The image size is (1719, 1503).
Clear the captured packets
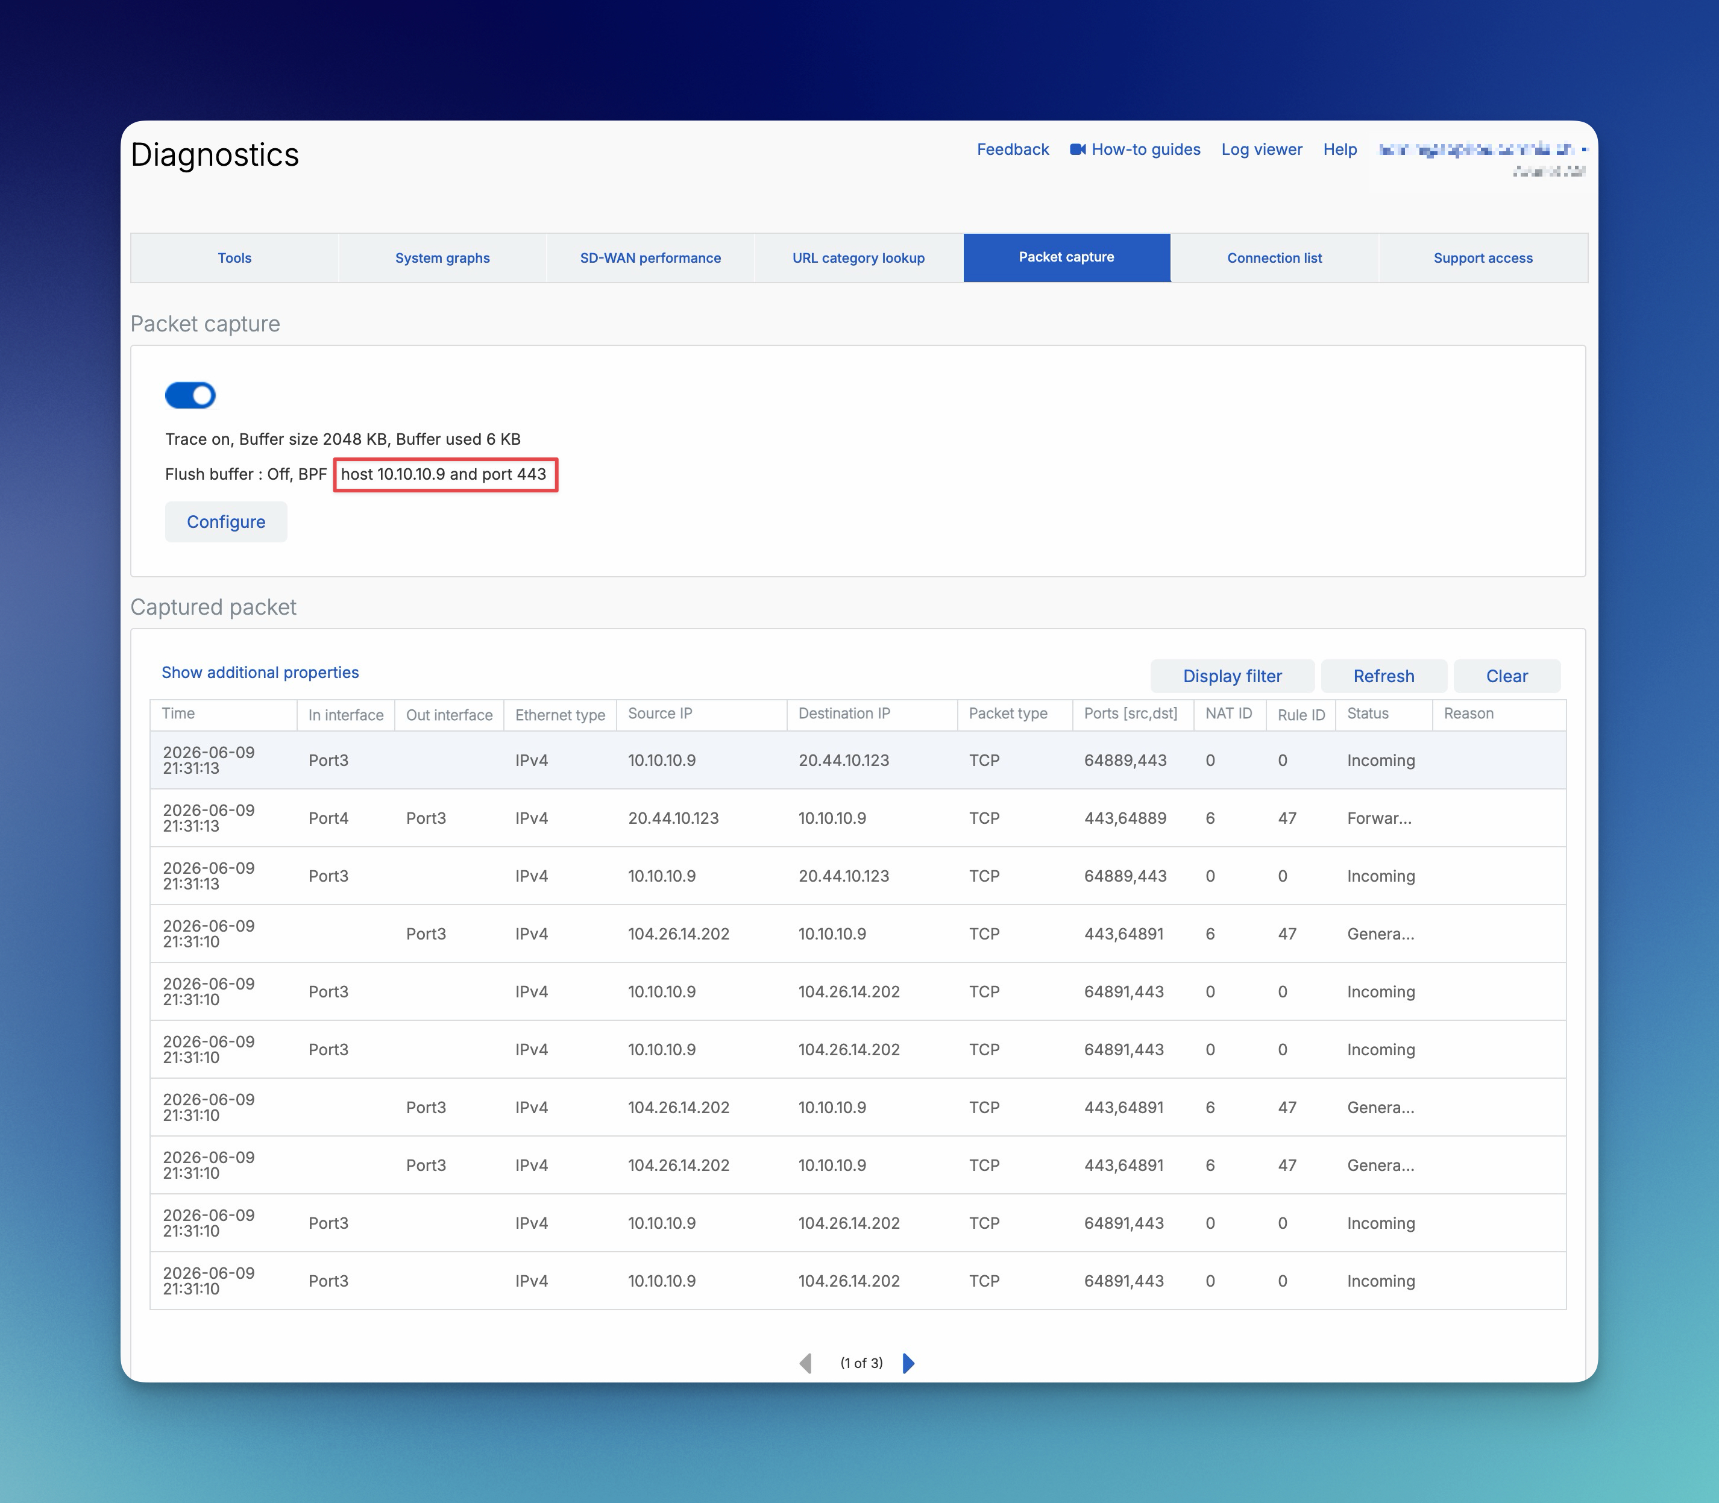[1507, 676]
